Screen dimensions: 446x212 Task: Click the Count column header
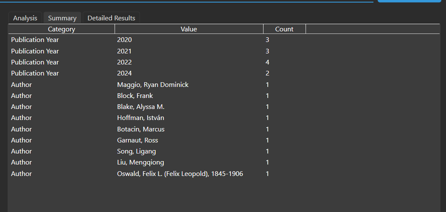[x=284, y=29]
